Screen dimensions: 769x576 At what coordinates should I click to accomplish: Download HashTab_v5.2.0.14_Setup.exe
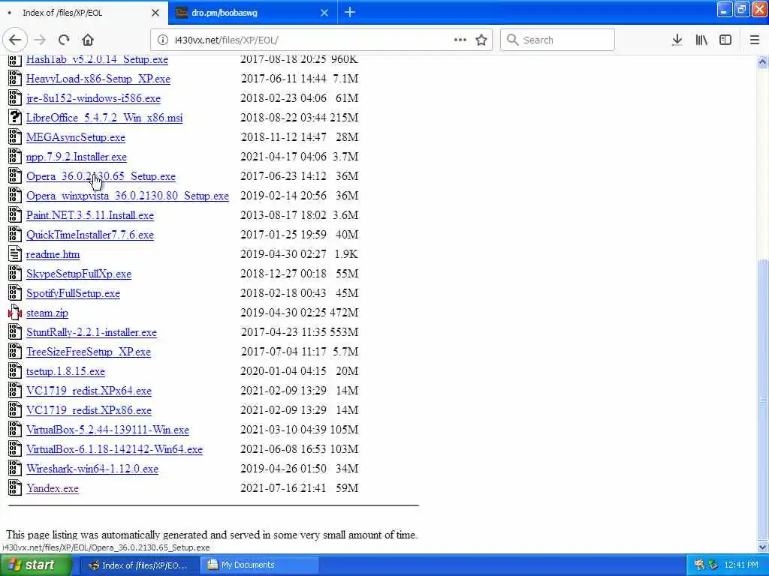tap(97, 59)
